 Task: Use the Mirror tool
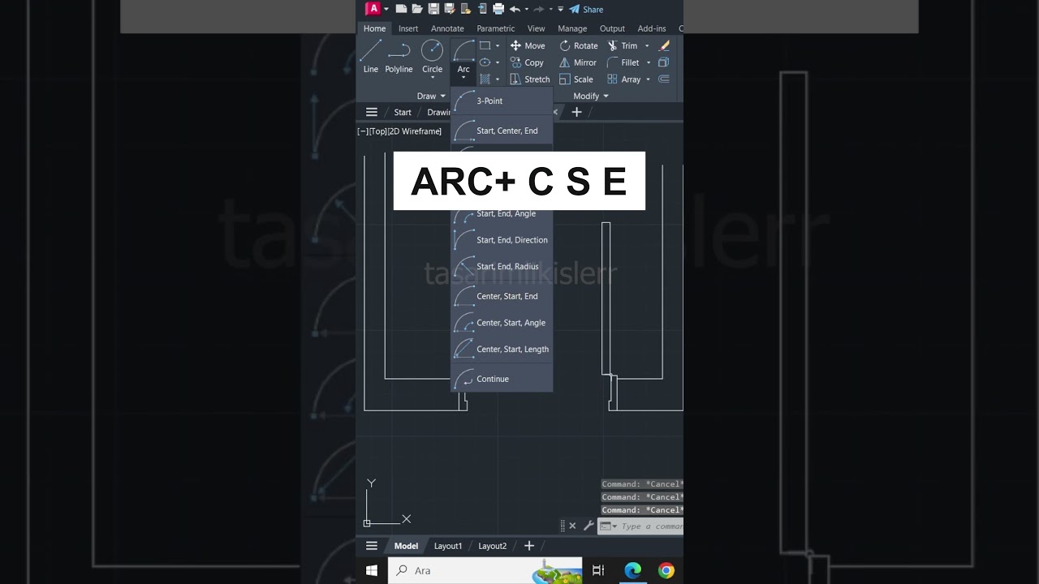pos(578,62)
